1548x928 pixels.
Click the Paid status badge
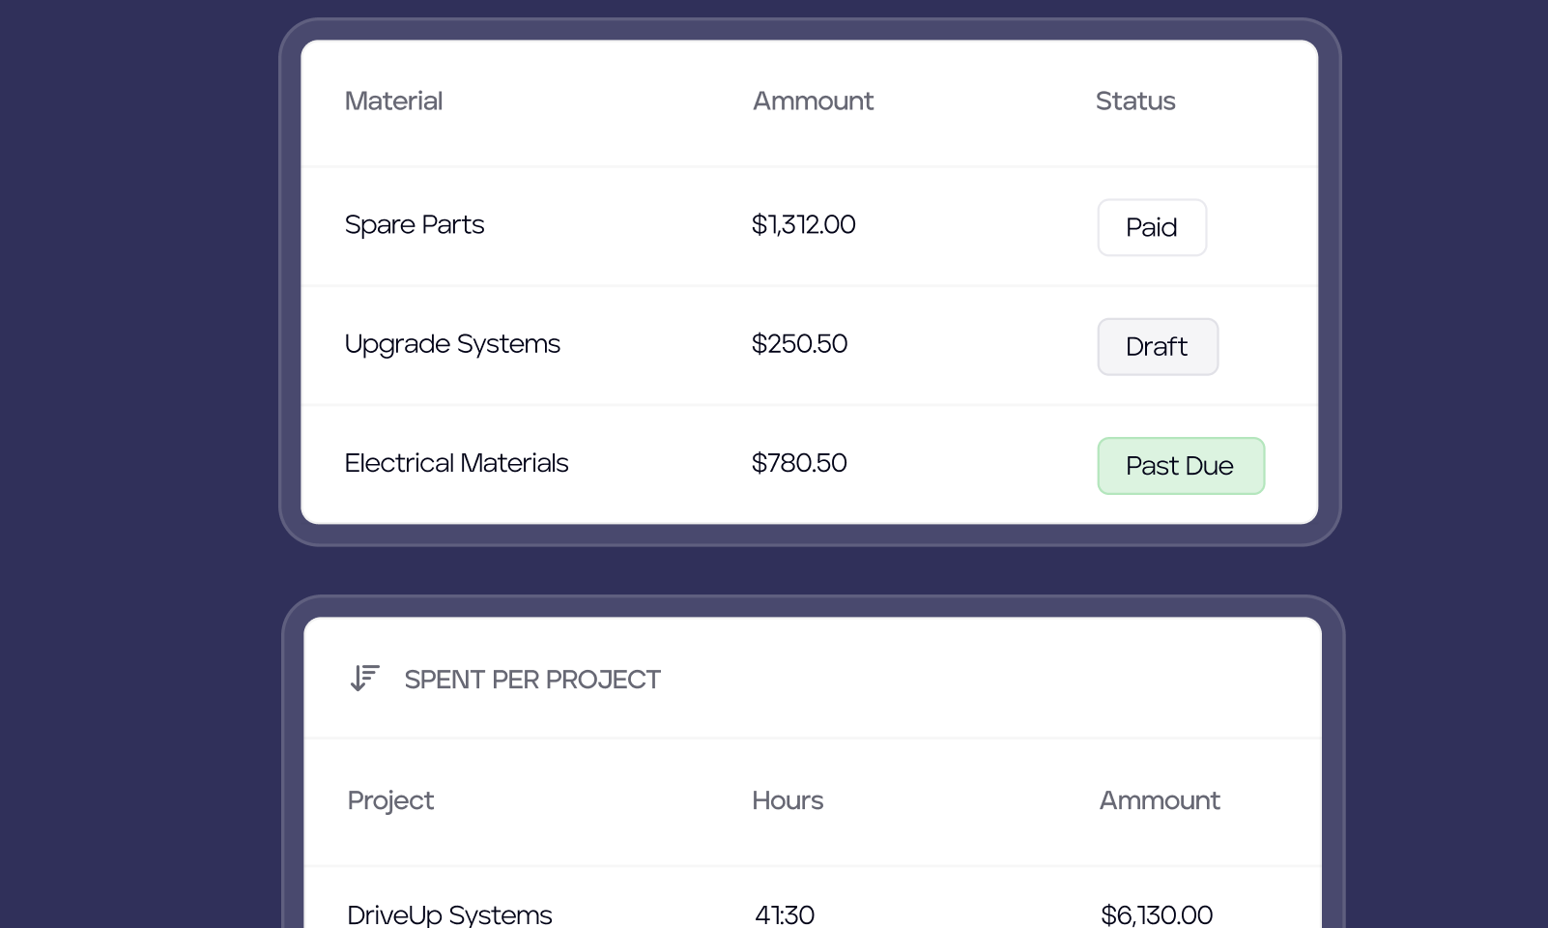point(1152,227)
